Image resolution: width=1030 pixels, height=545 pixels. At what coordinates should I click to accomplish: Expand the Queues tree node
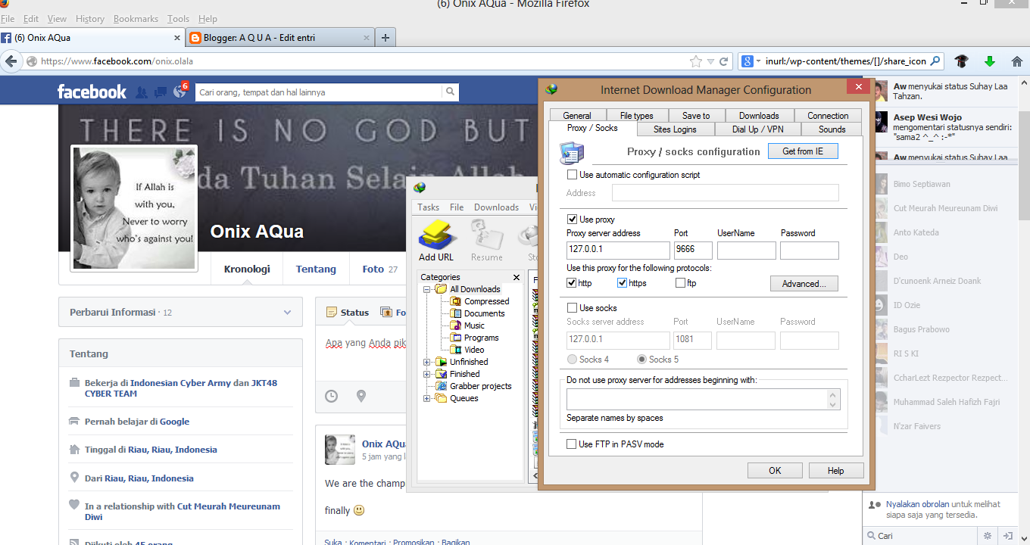(x=427, y=398)
